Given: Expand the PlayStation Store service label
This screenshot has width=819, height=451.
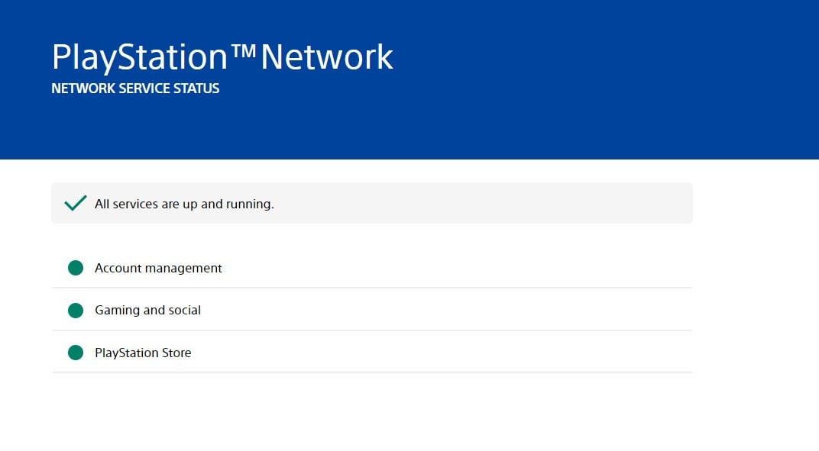Looking at the screenshot, I should 143,353.
